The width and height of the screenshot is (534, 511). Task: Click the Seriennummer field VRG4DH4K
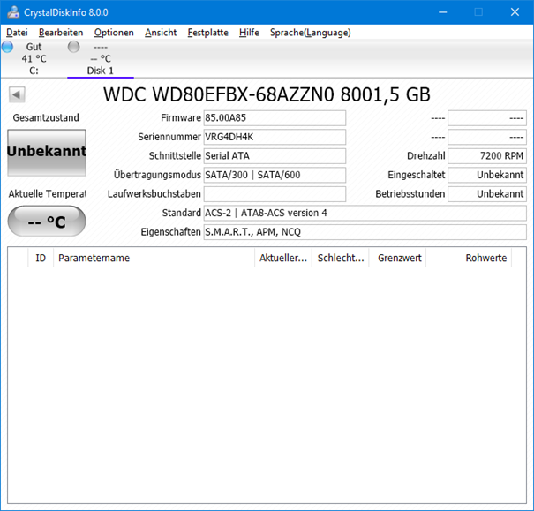[275, 137]
